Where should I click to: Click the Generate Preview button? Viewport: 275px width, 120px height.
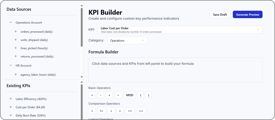247,15
